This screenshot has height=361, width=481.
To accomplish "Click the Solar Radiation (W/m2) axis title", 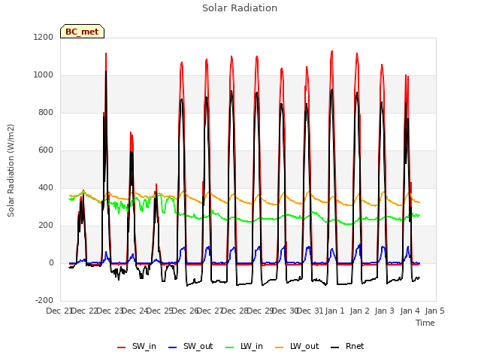I will click(11, 171).
